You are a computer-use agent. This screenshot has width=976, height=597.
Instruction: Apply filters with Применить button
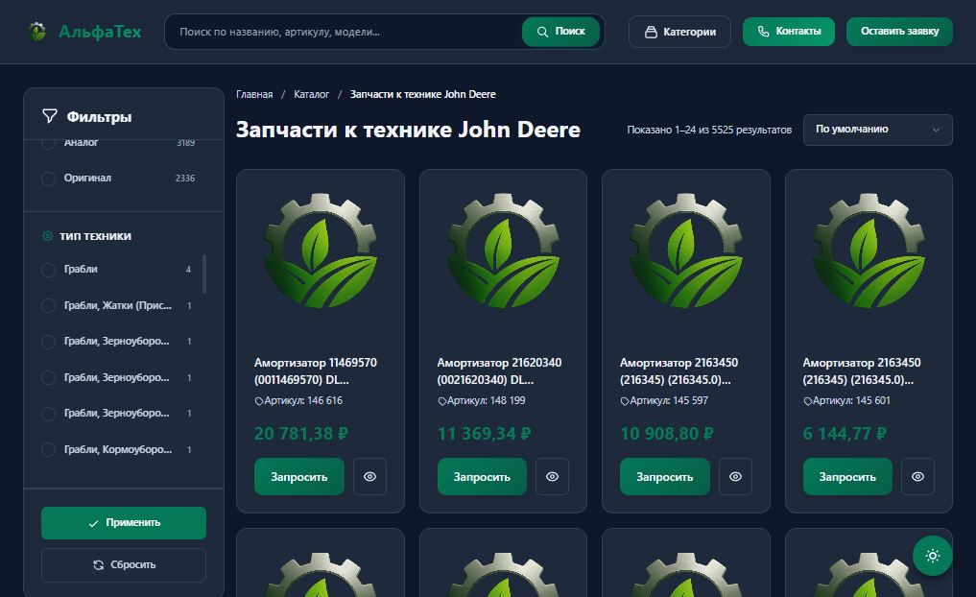pos(123,523)
